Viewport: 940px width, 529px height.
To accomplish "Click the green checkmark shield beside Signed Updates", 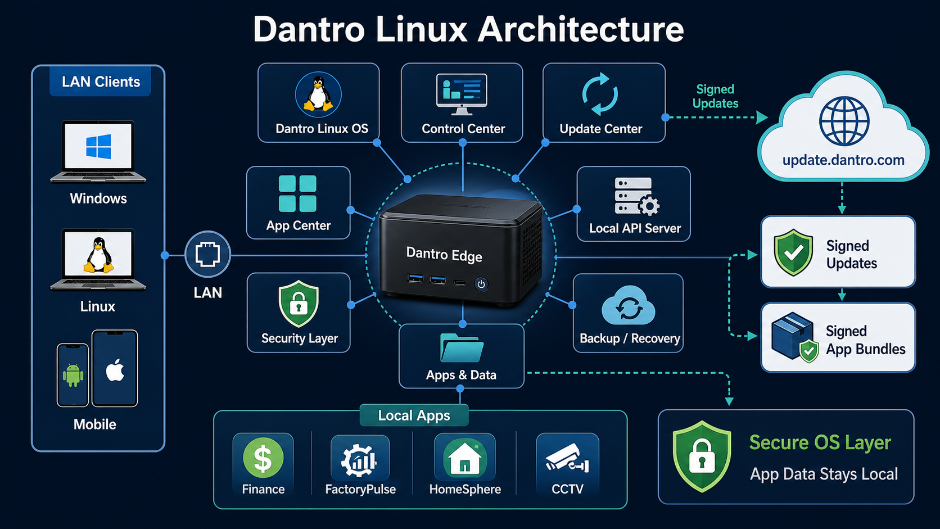I will click(x=793, y=252).
